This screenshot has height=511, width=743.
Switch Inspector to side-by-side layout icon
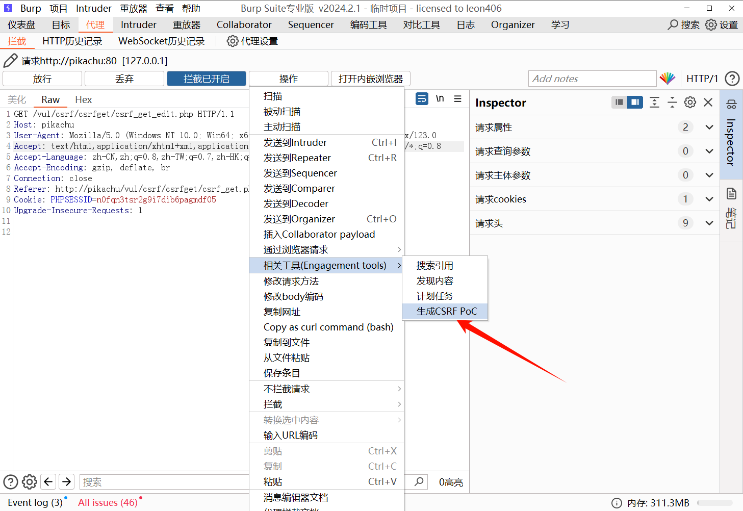click(x=635, y=102)
